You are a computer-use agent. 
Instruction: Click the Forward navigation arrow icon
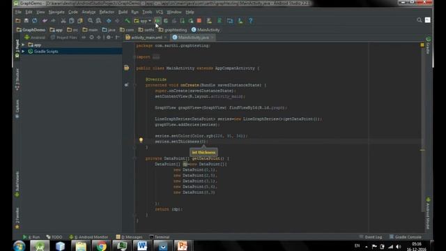(117, 21)
